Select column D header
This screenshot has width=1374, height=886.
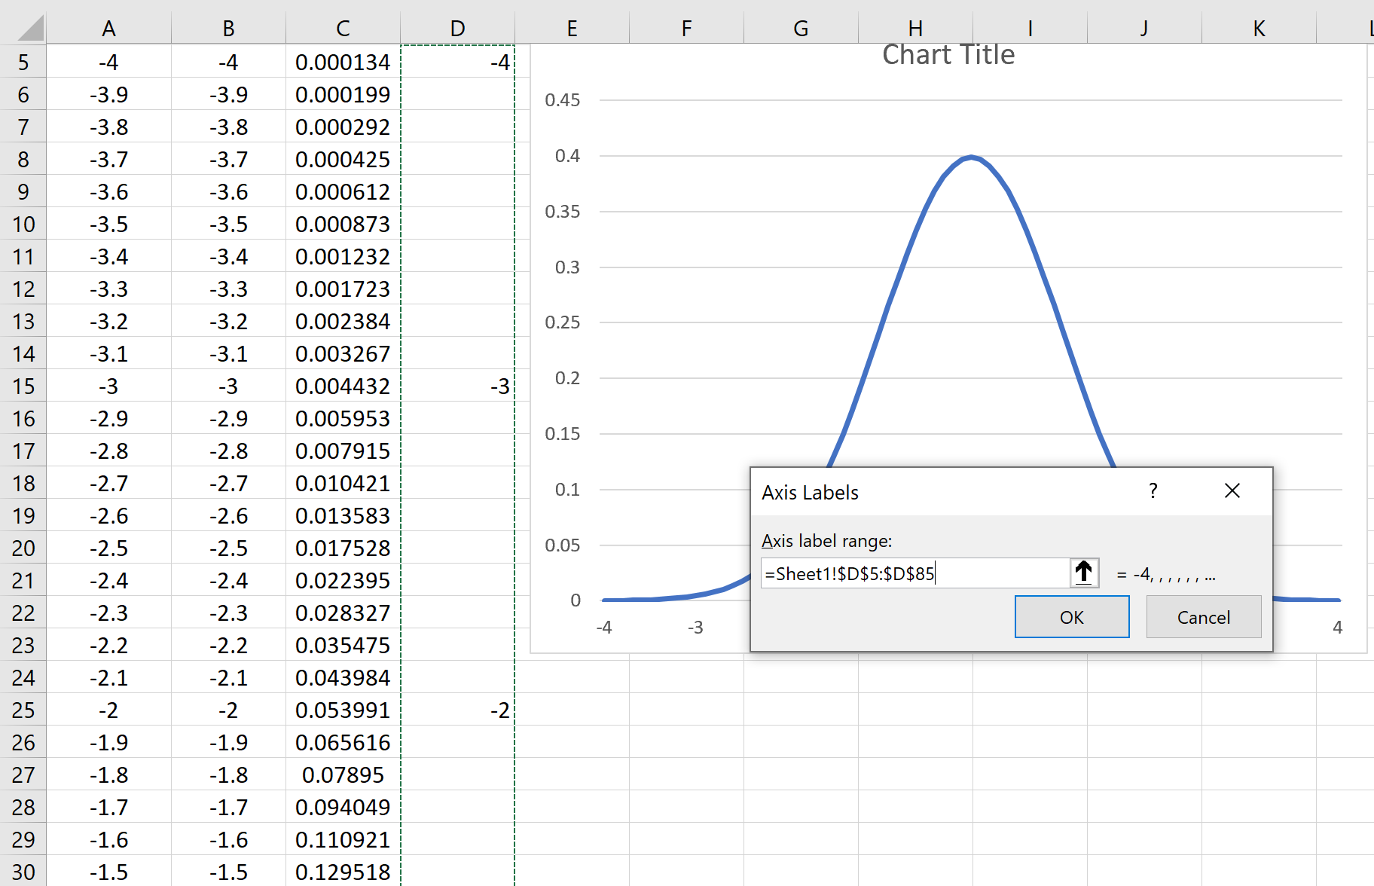457,27
